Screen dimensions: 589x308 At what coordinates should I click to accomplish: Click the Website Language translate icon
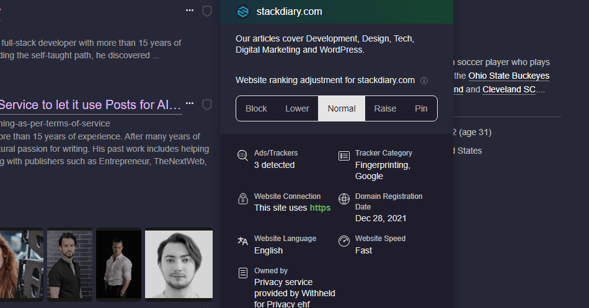[242, 241]
